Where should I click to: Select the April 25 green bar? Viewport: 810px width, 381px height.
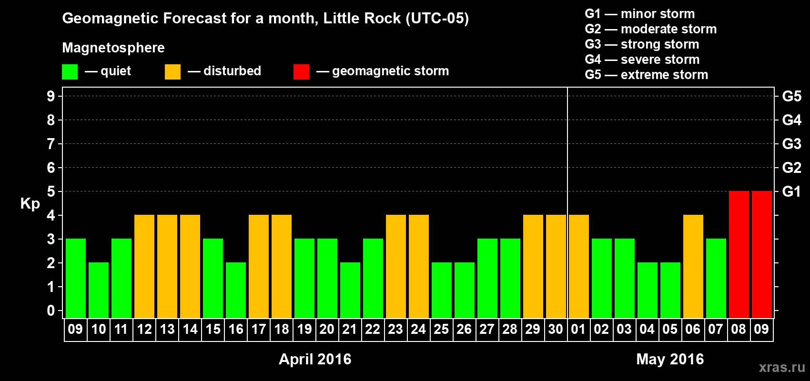click(442, 290)
